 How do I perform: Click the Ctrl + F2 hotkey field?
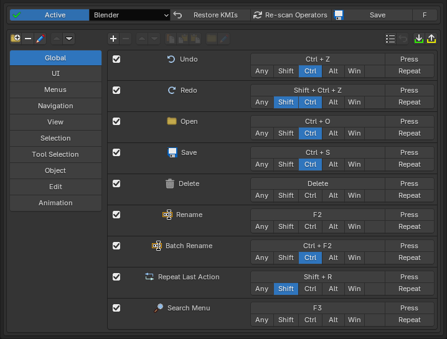pyautogui.click(x=318, y=246)
